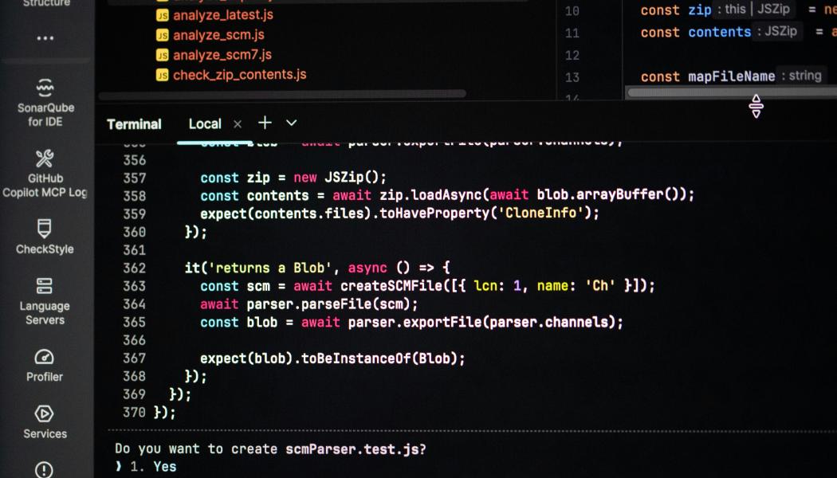Open the terminal options dropdown chevron
837x478 pixels.
tap(291, 123)
